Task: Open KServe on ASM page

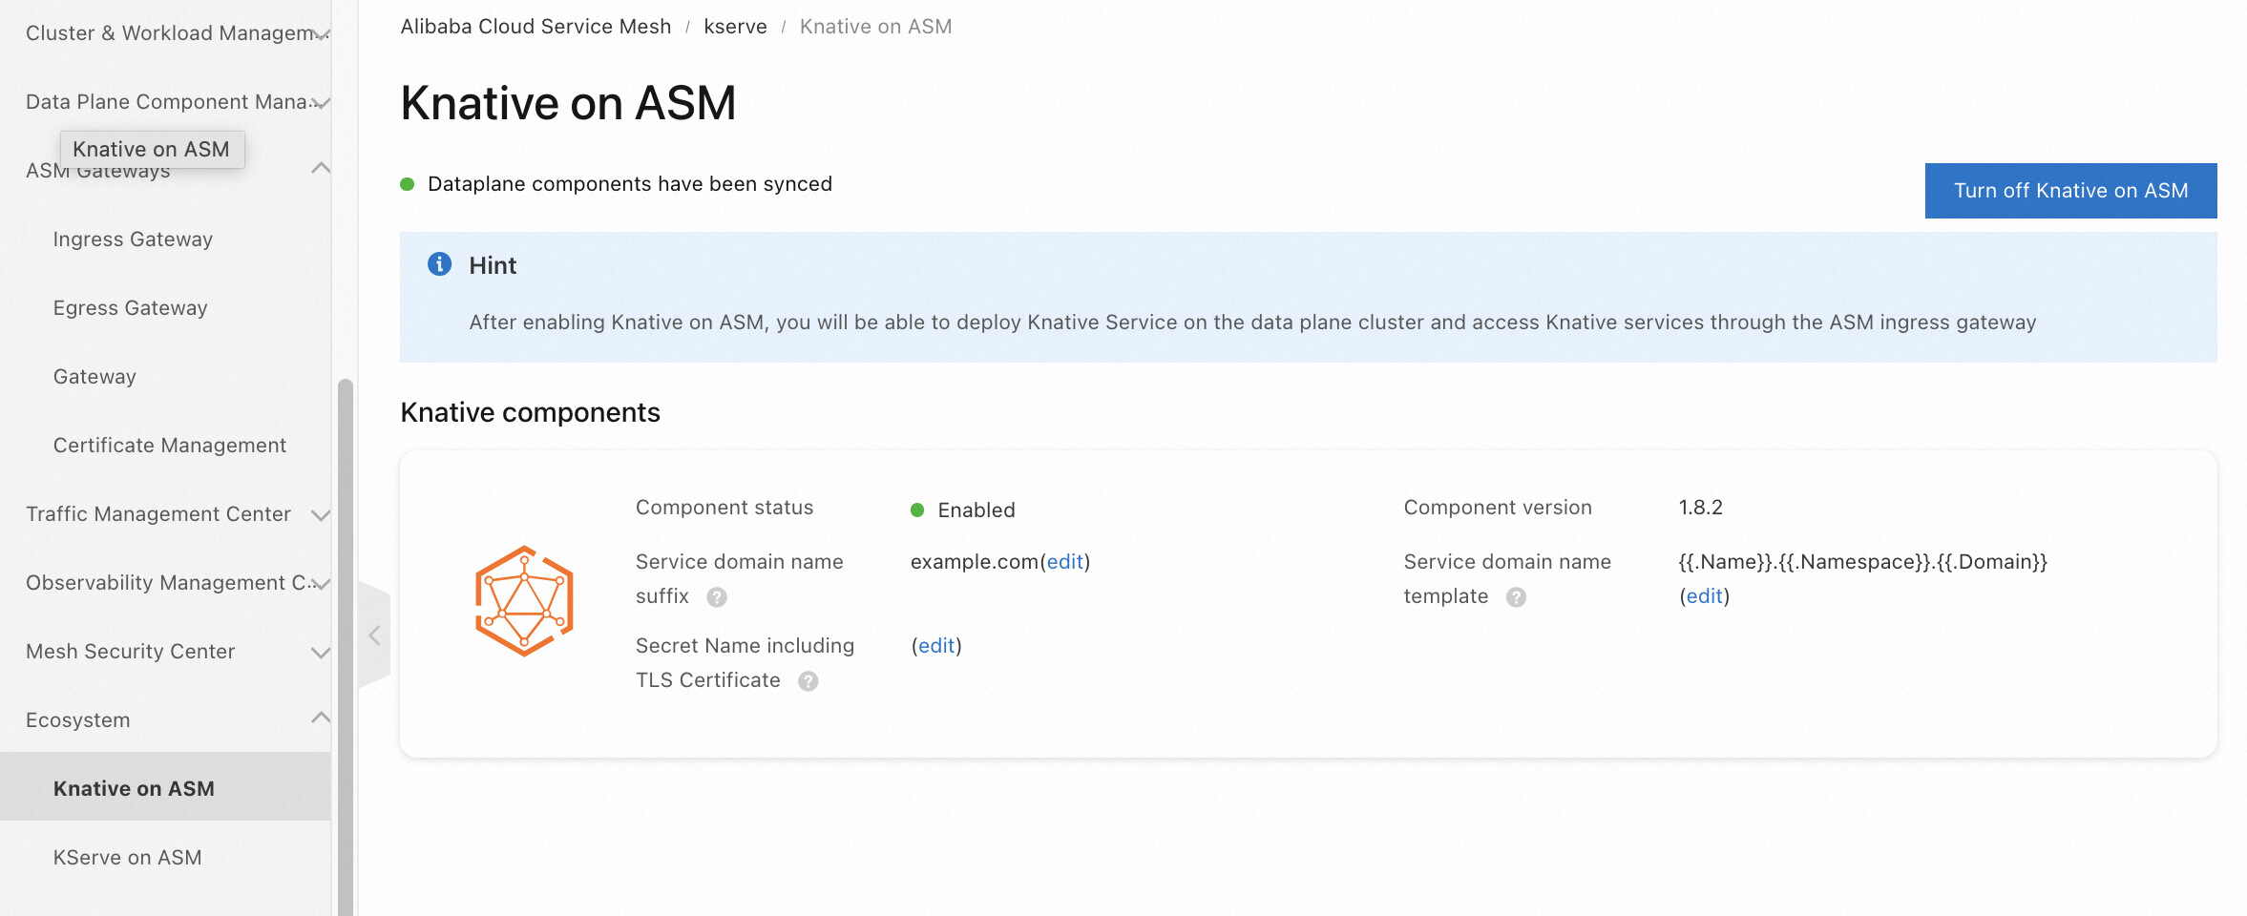Action: tap(127, 858)
